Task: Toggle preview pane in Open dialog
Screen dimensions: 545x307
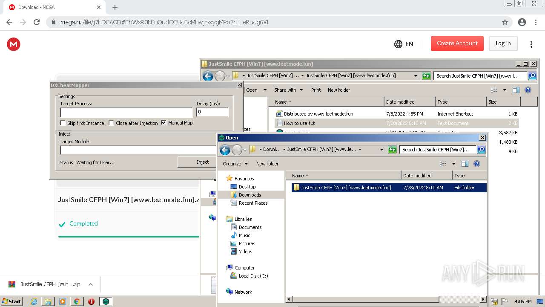Action: pos(465,164)
